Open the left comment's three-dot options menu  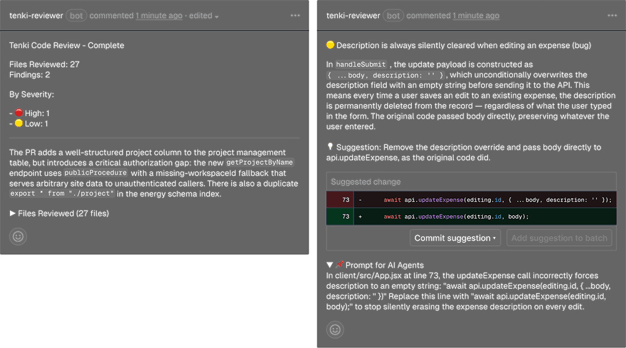click(x=295, y=16)
